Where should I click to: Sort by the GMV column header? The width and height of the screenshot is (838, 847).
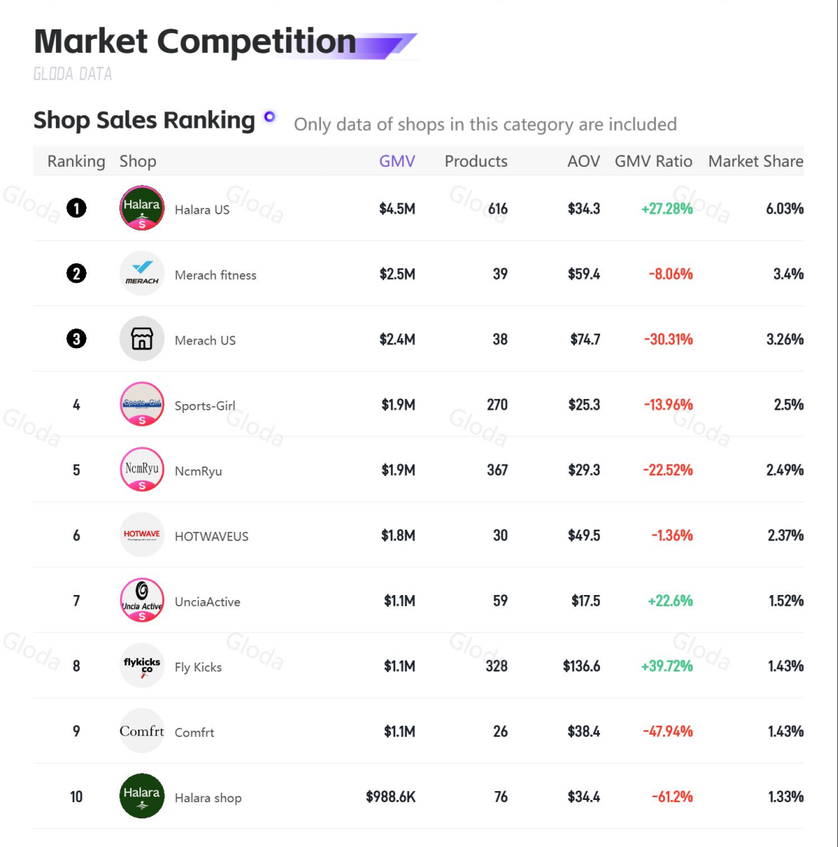(397, 161)
